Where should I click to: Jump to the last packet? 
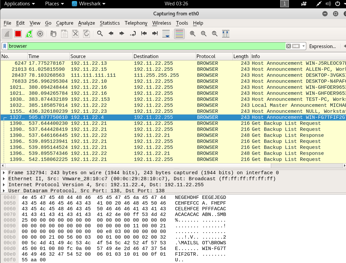[x=155, y=34]
